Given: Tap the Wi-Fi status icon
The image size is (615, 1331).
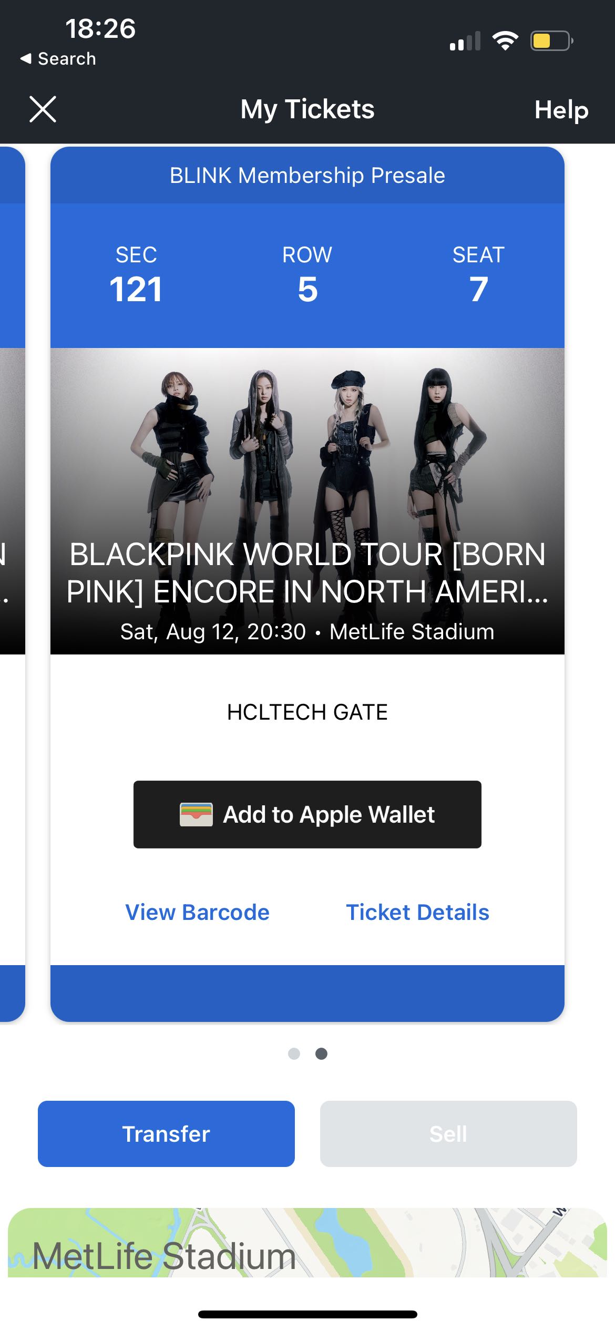Looking at the screenshot, I should tap(505, 41).
